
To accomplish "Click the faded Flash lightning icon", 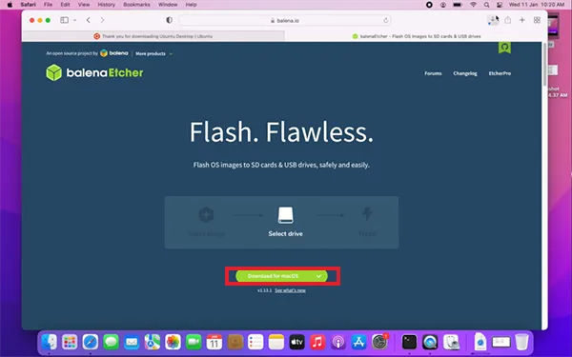I will 367,214.
